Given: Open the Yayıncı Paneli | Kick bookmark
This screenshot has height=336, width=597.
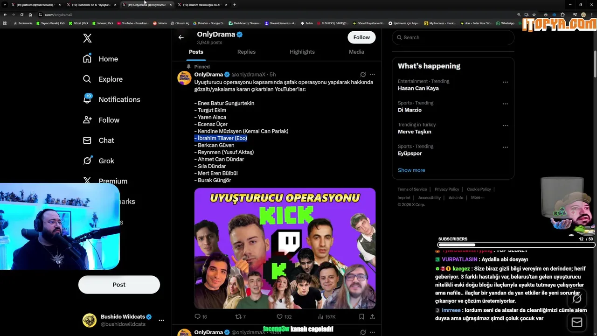Looking at the screenshot, I should [50, 23].
